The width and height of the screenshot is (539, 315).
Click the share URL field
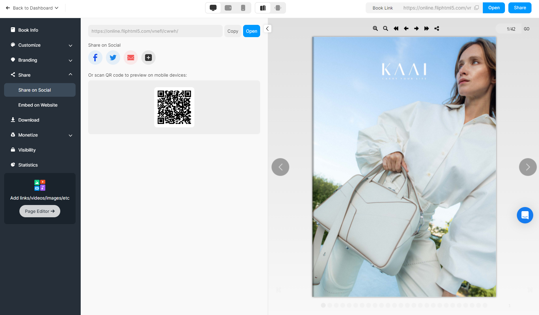(x=155, y=31)
